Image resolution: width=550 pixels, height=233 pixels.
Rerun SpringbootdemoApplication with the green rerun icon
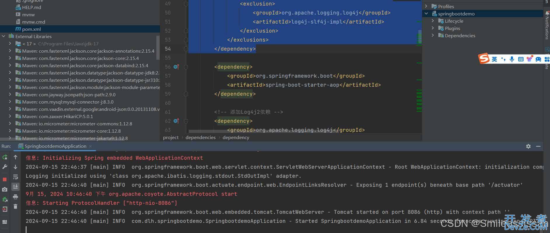5,157
